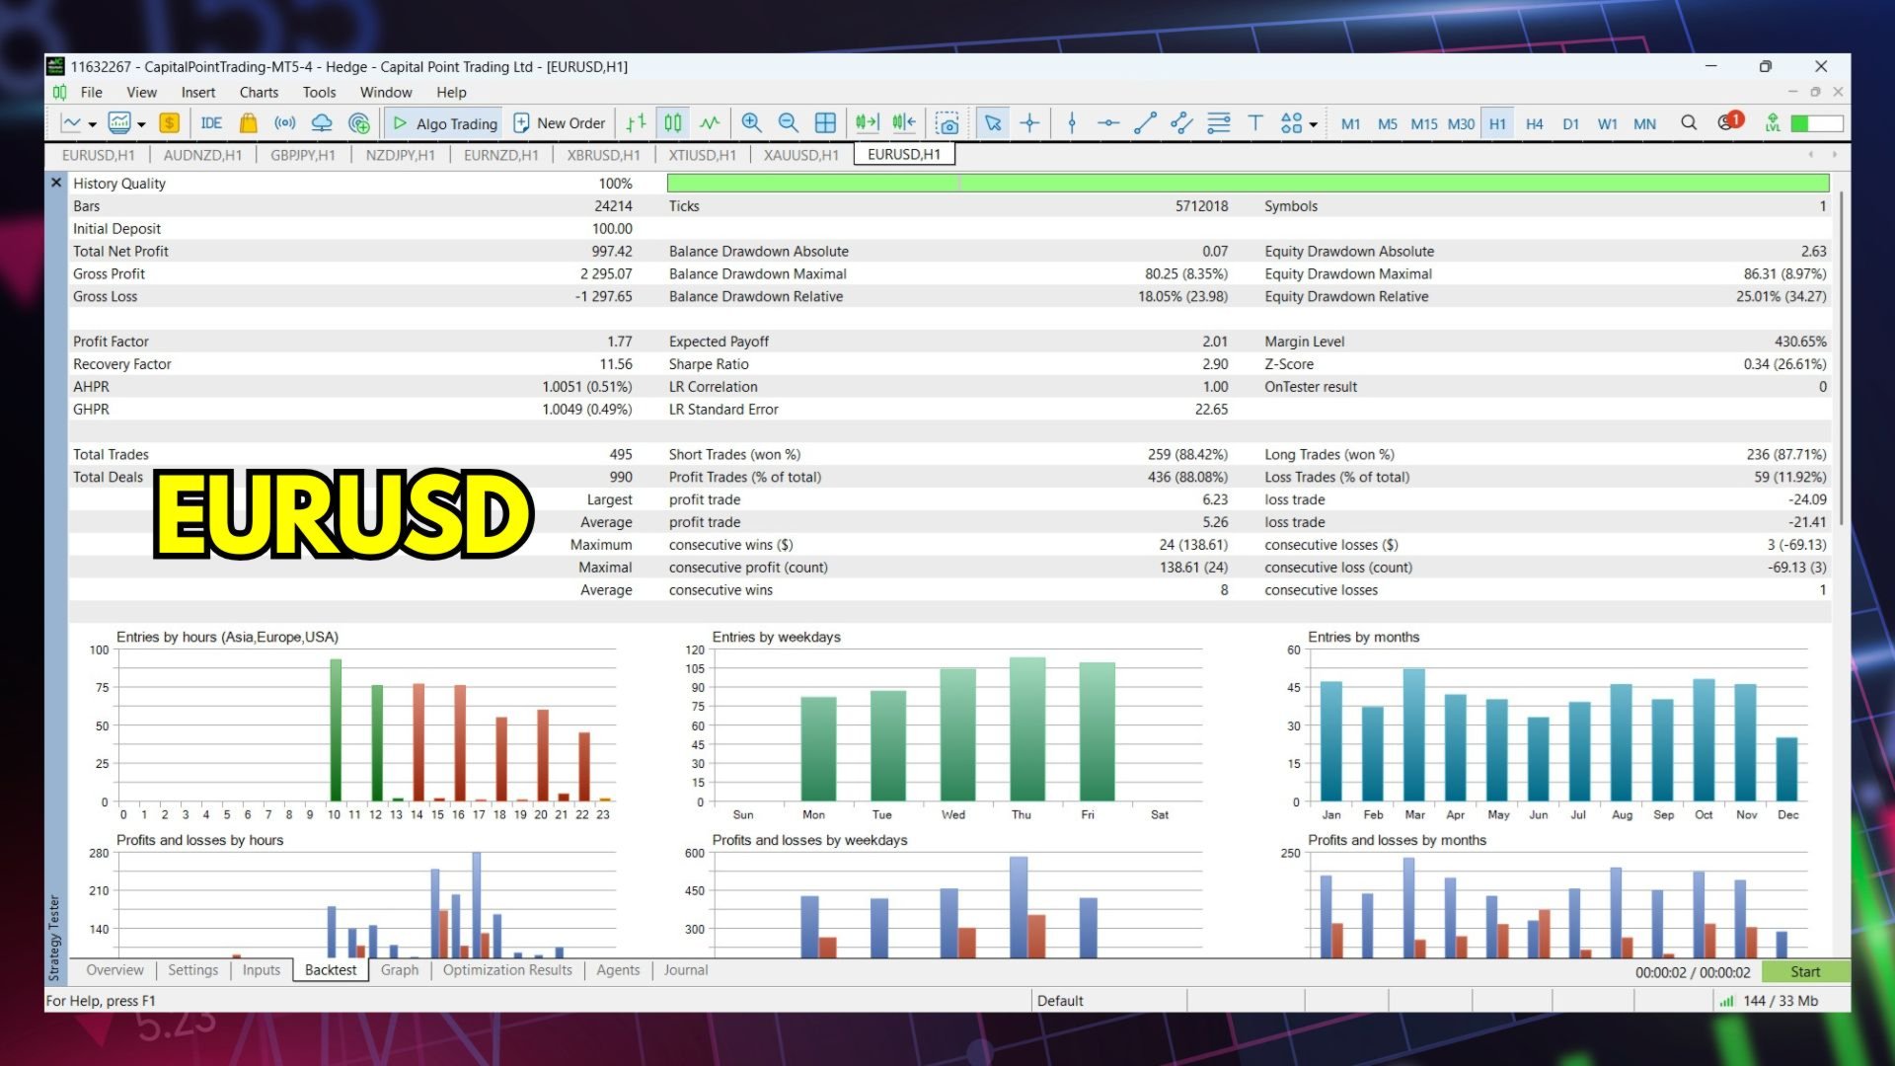The width and height of the screenshot is (1895, 1066).
Task: Open the Signals broadcast icon
Action: pyautogui.click(x=285, y=123)
